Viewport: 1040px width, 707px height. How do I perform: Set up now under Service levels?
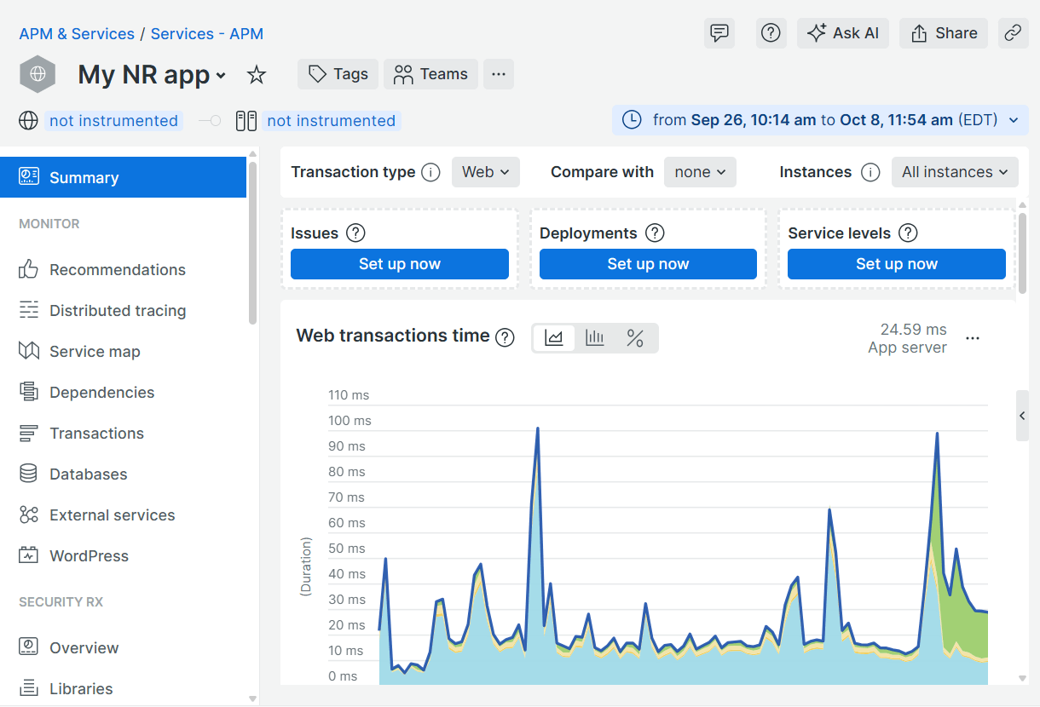897,264
